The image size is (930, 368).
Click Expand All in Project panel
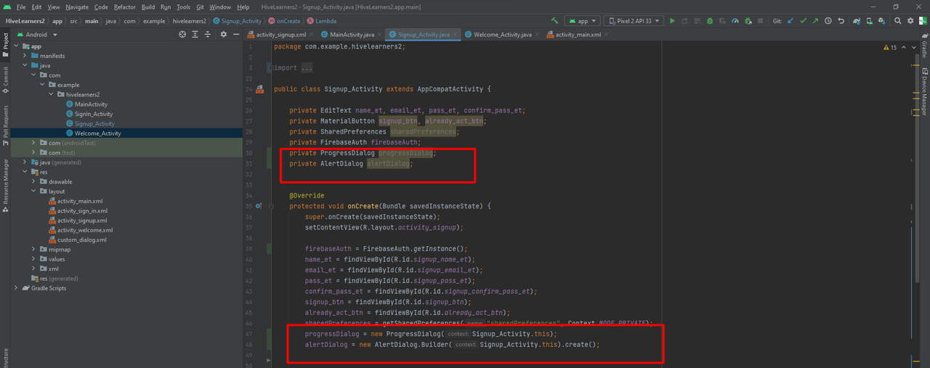196,34
